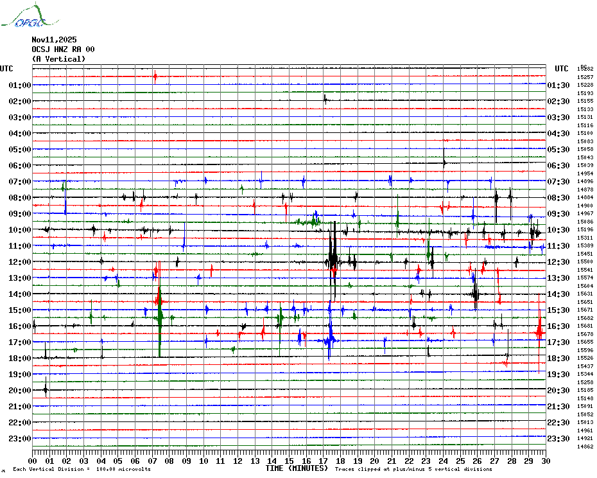Click 'Traces clipped at plus/minus 5 vertical divisions' note

coord(413,469)
